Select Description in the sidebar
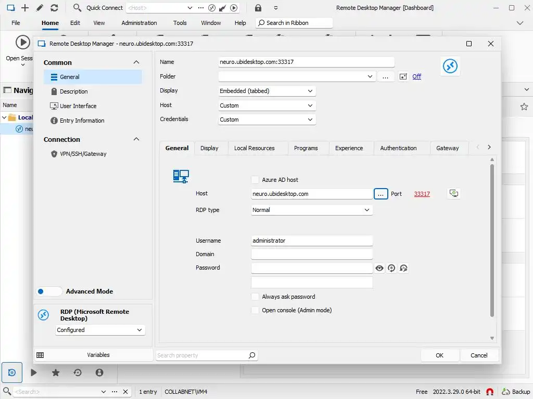Image resolution: width=533 pixels, height=399 pixels. click(x=74, y=91)
